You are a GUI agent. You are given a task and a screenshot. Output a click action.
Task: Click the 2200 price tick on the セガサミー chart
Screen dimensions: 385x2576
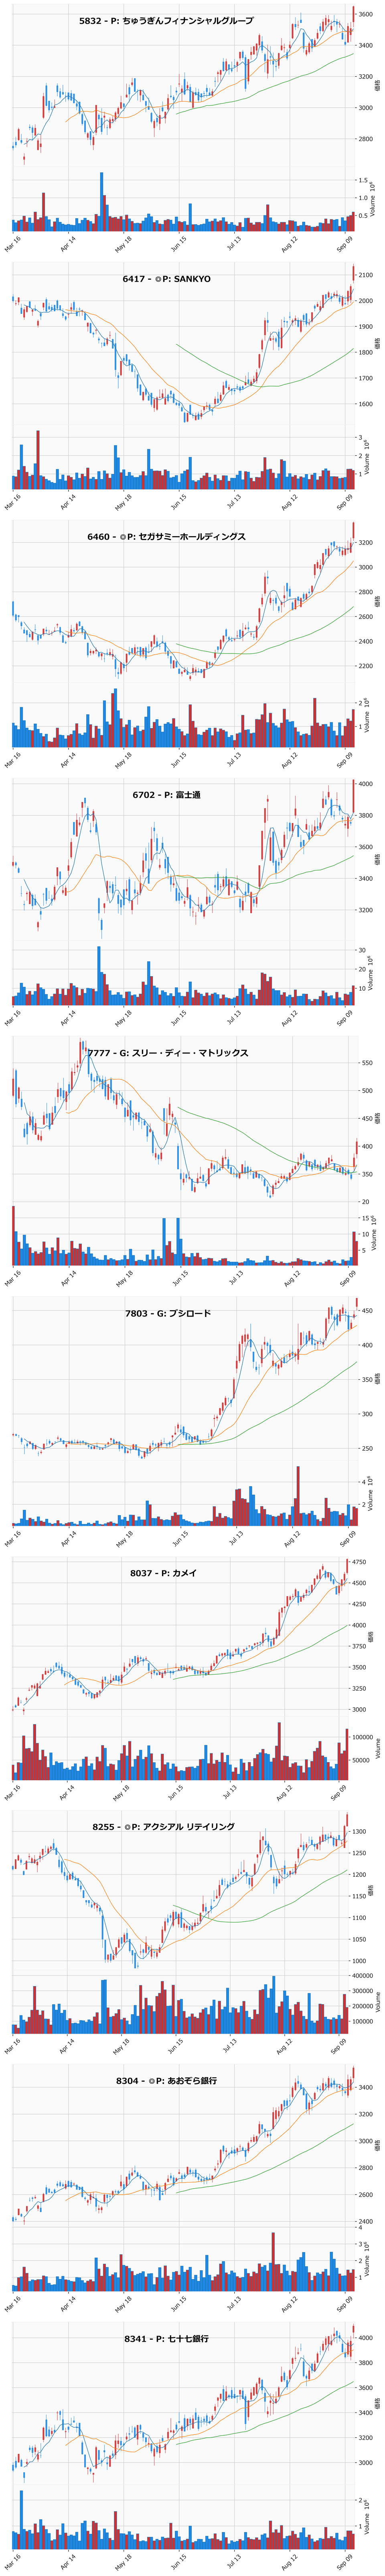coord(366,666)
